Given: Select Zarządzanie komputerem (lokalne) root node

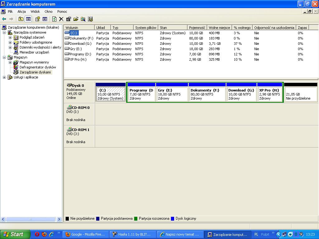Looking at the screenshot, I should (33, 27).
